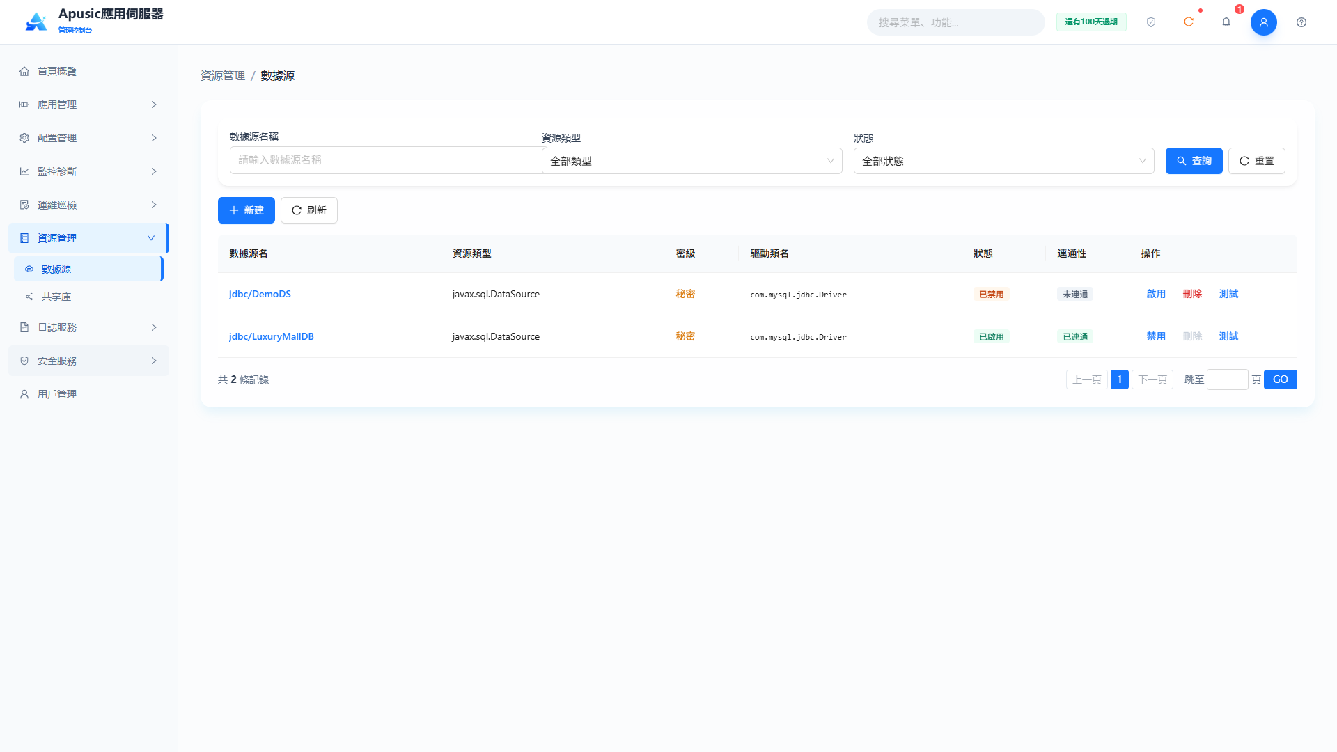Click the notification bell icon

(1226, 22)
